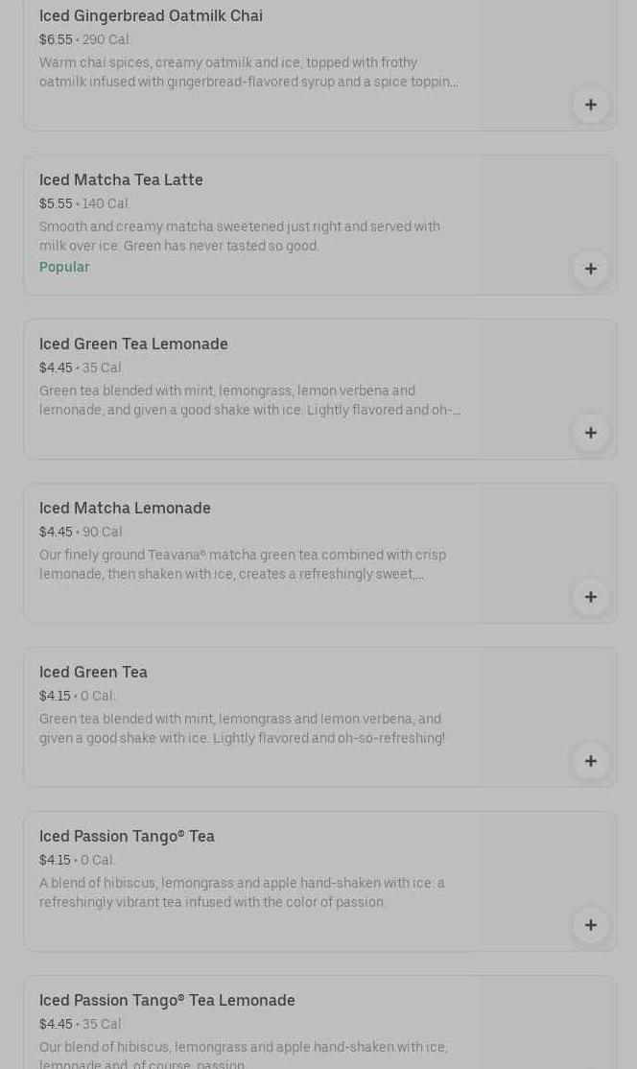Viewport: 637px width, 1069px height.
Task: Open Iced Matcha Lemonade item title
Action: 125,508
